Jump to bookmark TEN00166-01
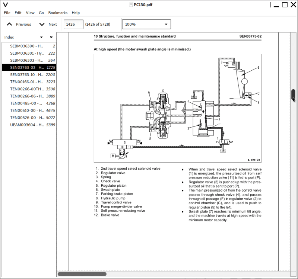Image resolution: width=298 pixels, height=279 pixels. (27, 82)
